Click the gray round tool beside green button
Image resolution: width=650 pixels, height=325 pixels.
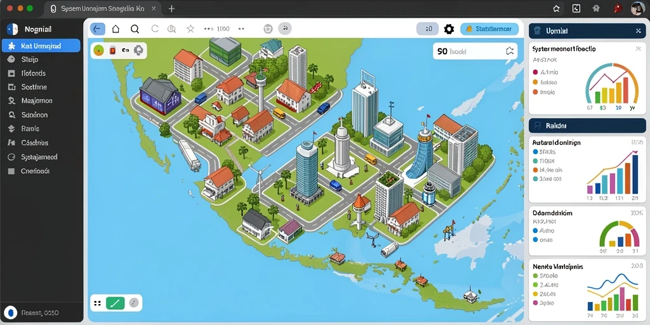(133, 303)
